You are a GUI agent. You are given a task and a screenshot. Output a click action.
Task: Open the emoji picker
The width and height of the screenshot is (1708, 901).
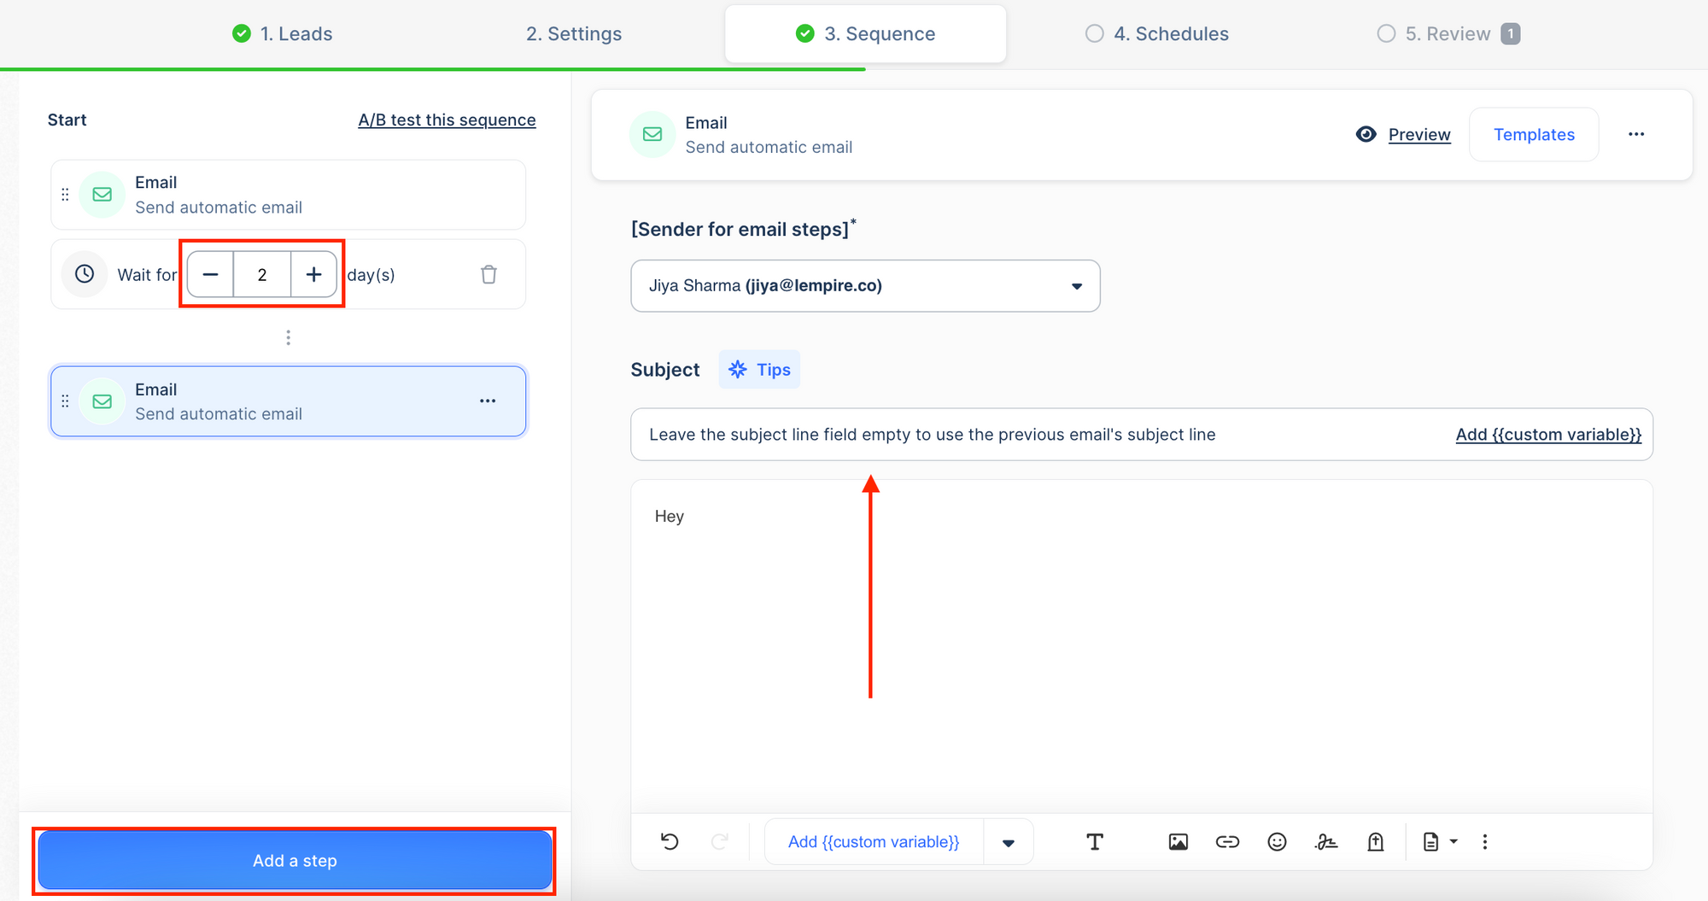click(1277, 841)
